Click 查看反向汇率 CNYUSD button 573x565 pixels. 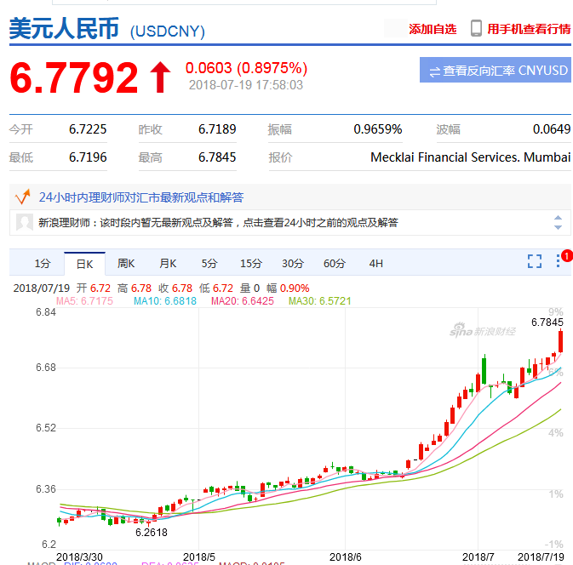tap(496, 70)
